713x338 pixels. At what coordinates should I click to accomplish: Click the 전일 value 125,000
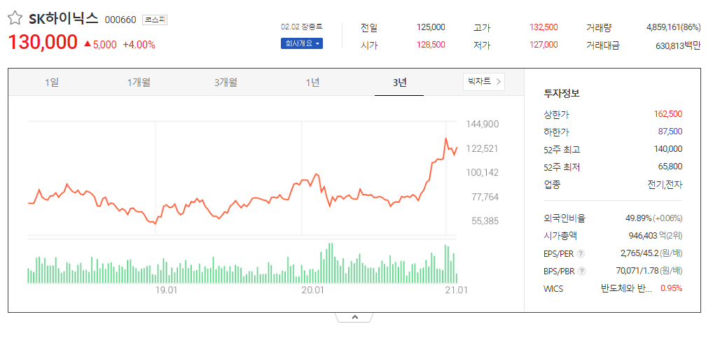[x=431, y=27]
